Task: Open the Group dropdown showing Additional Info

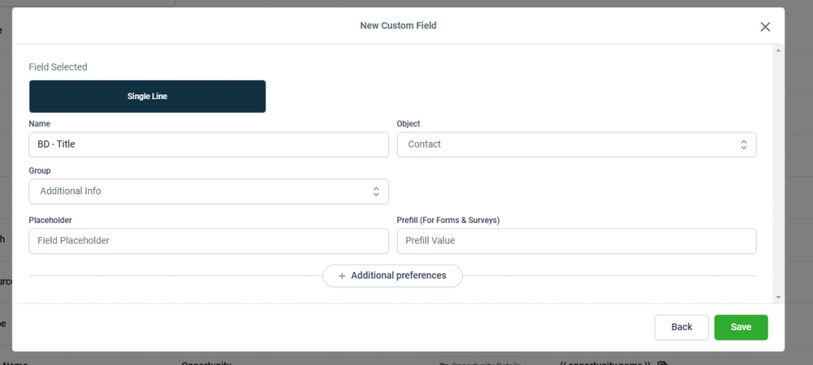Action: [208, 191]
